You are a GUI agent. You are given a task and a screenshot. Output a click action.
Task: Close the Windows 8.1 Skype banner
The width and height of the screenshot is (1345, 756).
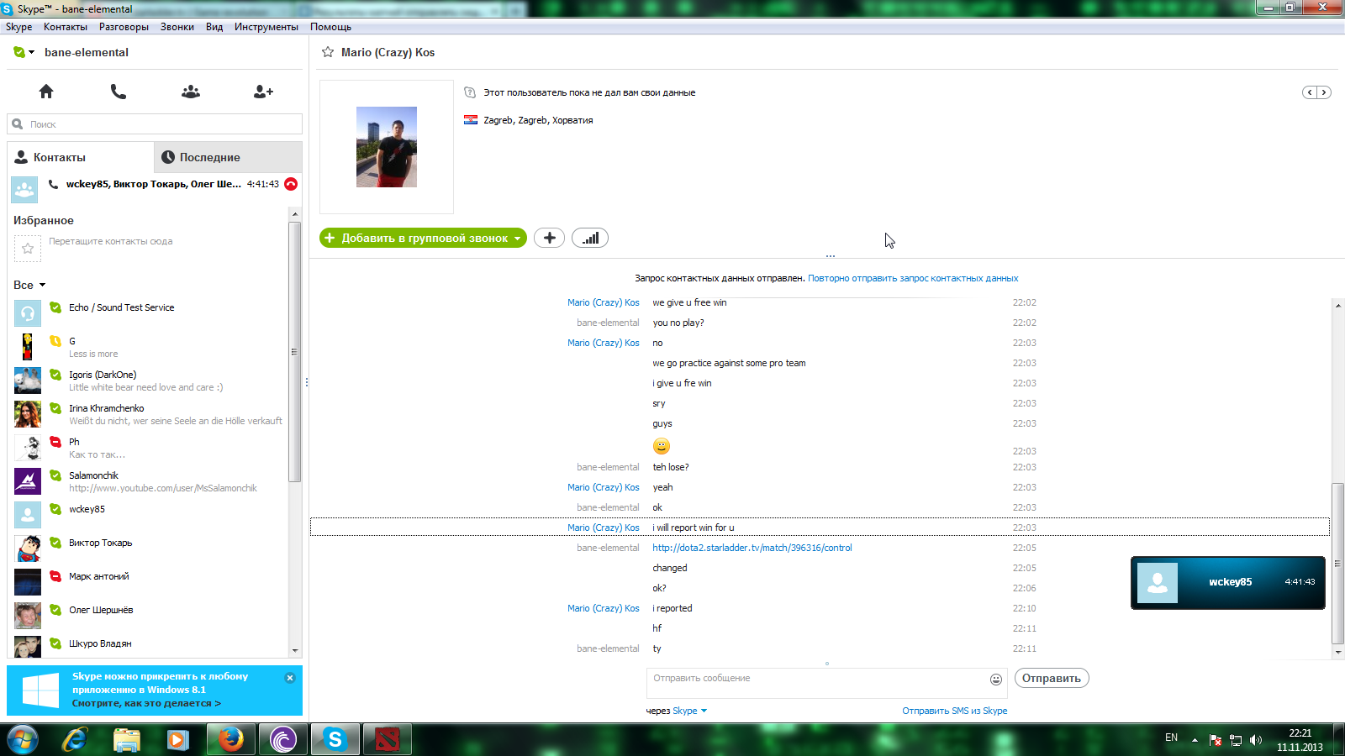290,678
